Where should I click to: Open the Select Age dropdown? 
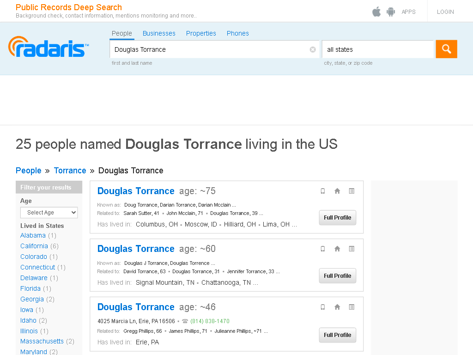[49, 213]
